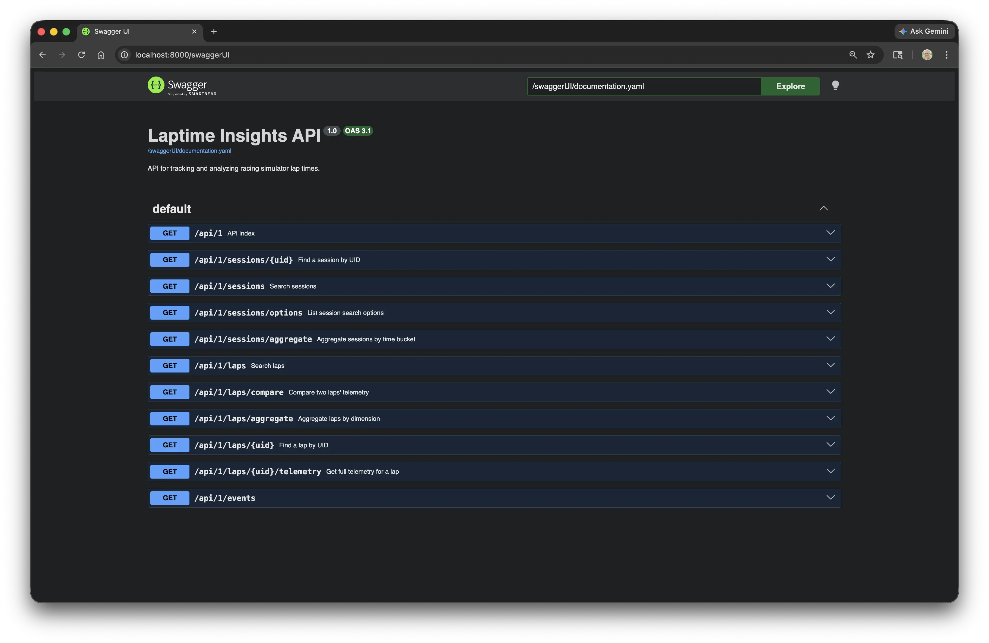Go to the browser home icon
Viewport: 989px width, 643px height.
coord(101,55)
